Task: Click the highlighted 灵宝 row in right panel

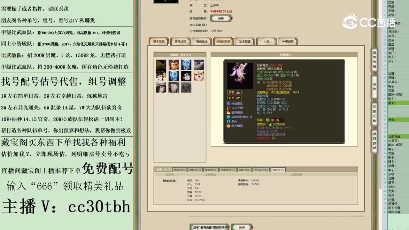Action: pos(398,120)
